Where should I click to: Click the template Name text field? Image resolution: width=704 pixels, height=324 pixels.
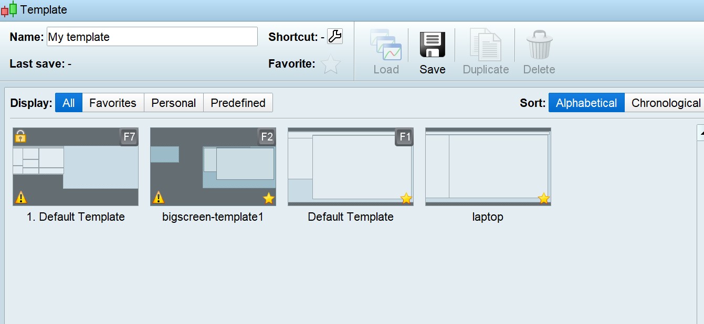click(x=152, y=37)
